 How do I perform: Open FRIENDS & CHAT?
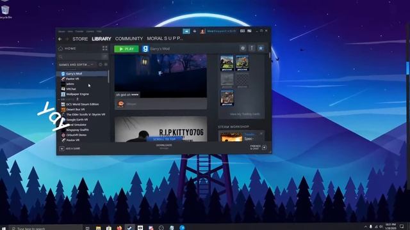pyautogui.click(x=258, y=148)
